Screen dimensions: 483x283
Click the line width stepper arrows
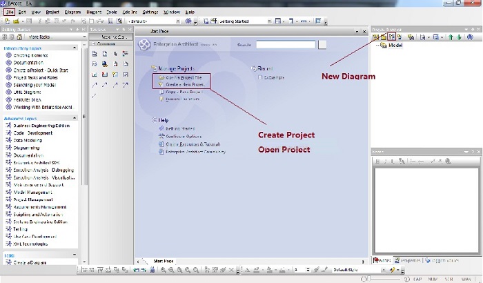(308, 270)
